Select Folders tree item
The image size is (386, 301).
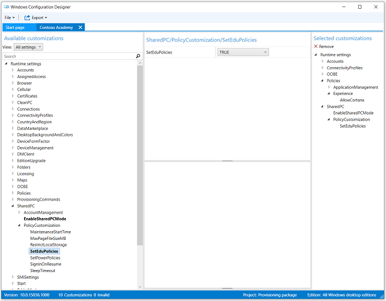pyautogui.click(x=24, y=167)
